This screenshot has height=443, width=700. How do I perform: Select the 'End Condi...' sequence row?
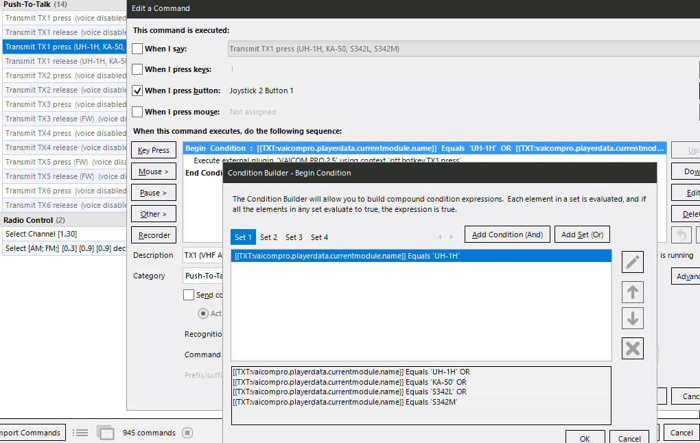pos(204,173)
